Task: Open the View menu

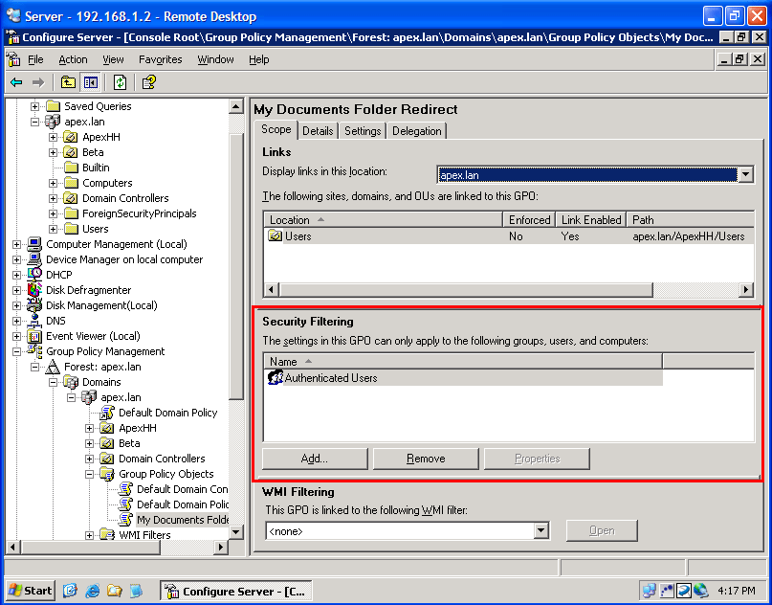Action: (x=113, y=59)
